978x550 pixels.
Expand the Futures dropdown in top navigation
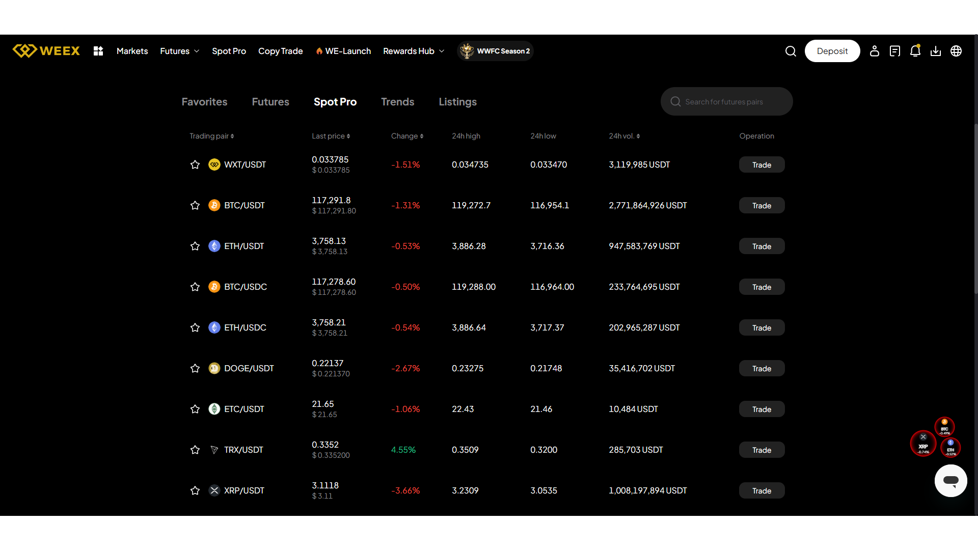(x=180, y=51)
